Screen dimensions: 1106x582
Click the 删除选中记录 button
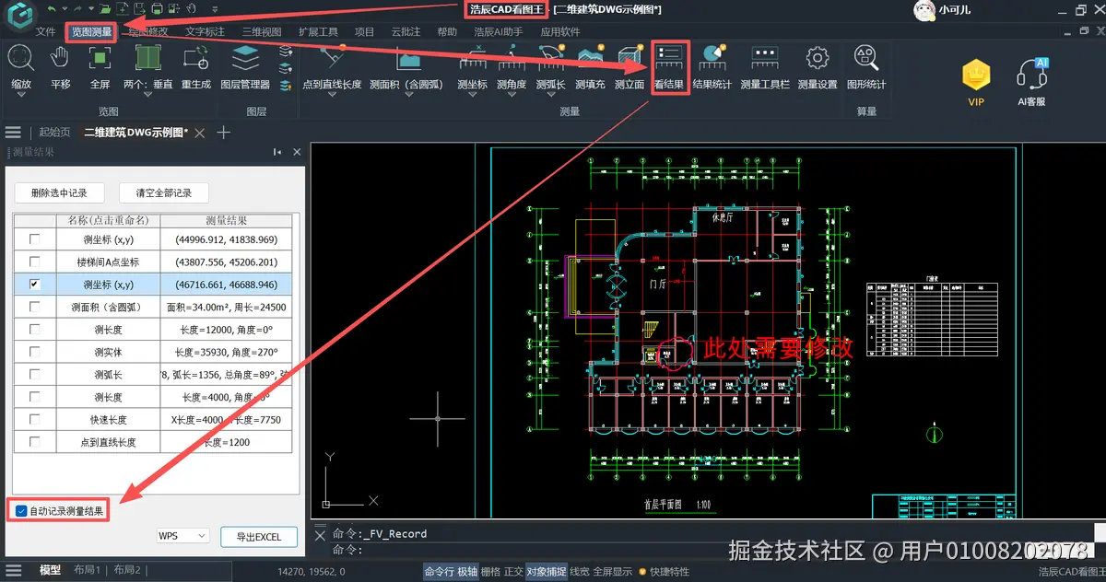[59, 193]
